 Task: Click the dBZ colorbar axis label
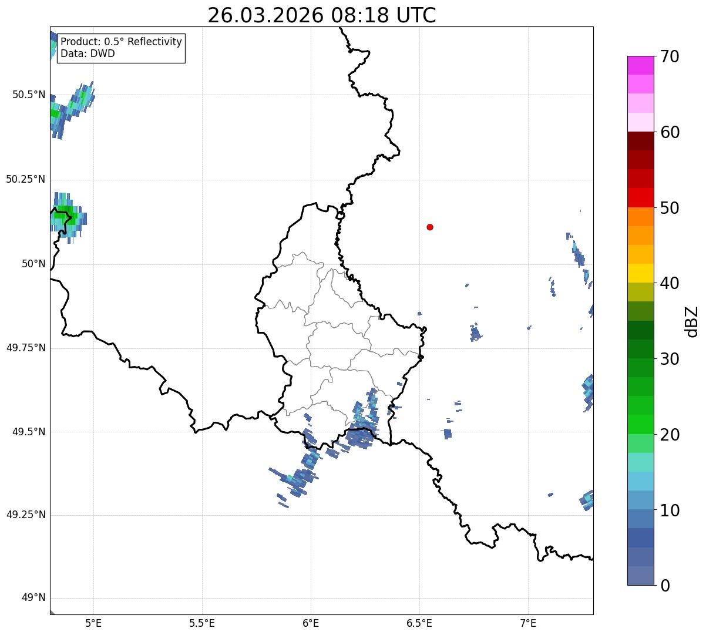pos(692,321)
